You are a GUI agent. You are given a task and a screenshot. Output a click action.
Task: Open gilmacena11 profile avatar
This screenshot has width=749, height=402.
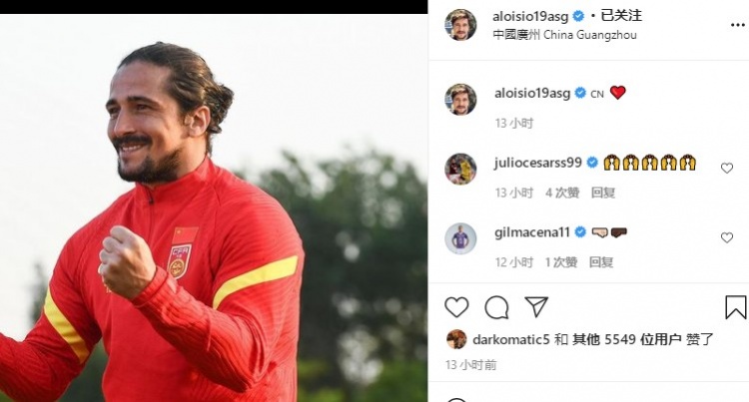click(x=460, y=238)
